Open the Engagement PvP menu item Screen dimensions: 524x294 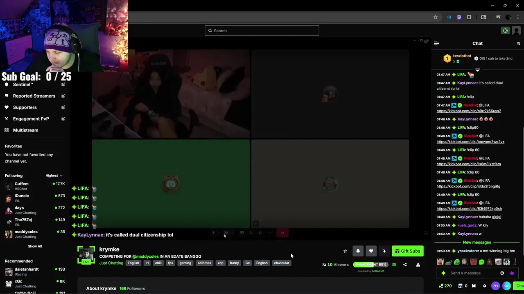click(x=35, y=119)
